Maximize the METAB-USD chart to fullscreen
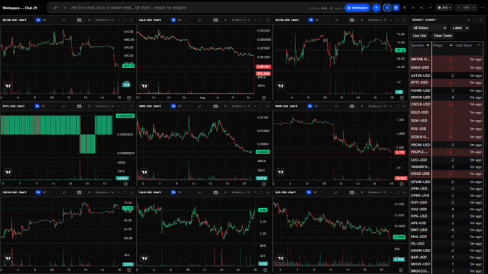The width and height of the screenshot is (488, 274). click(125, 20)
